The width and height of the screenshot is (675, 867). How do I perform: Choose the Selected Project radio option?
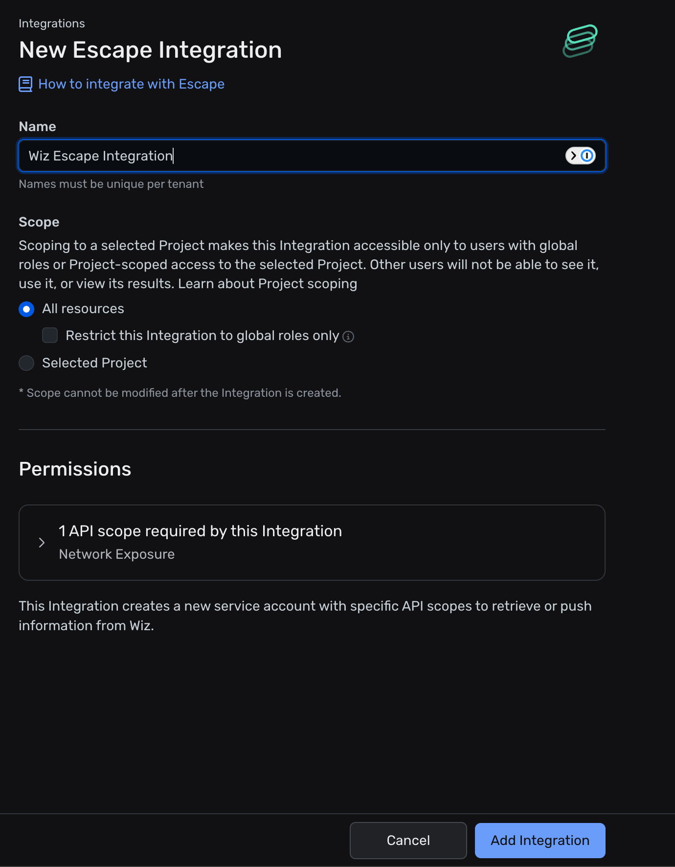26,363
